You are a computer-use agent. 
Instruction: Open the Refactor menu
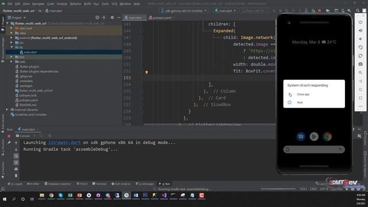click(x=75, y=4)
